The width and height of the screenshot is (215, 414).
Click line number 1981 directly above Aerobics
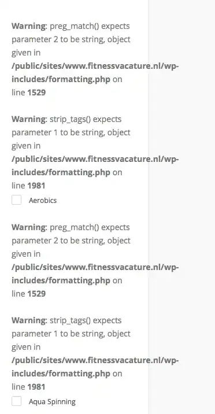[36, 186]
